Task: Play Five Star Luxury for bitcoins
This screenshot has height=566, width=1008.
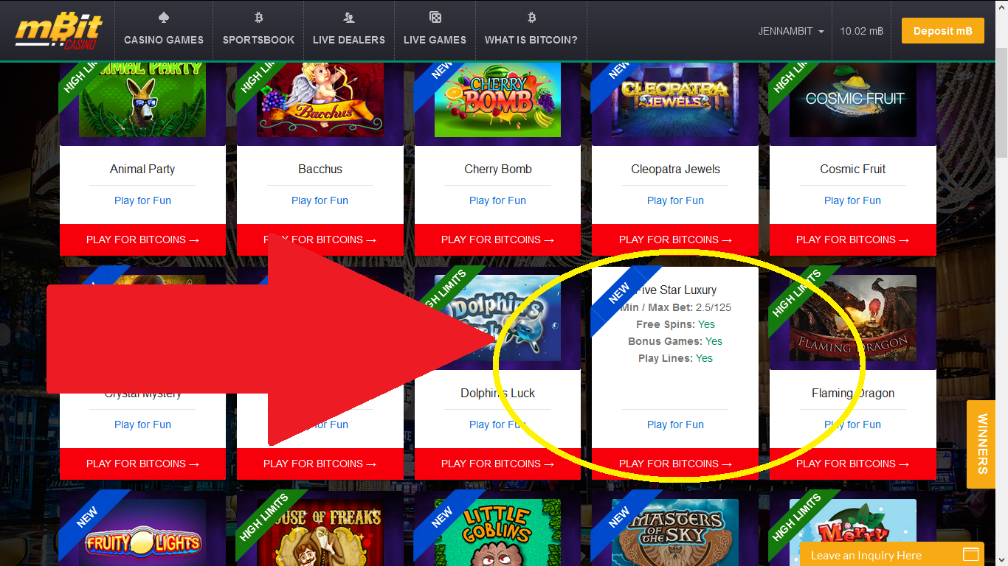Action: pyautogui.click(x=675, y=464)
